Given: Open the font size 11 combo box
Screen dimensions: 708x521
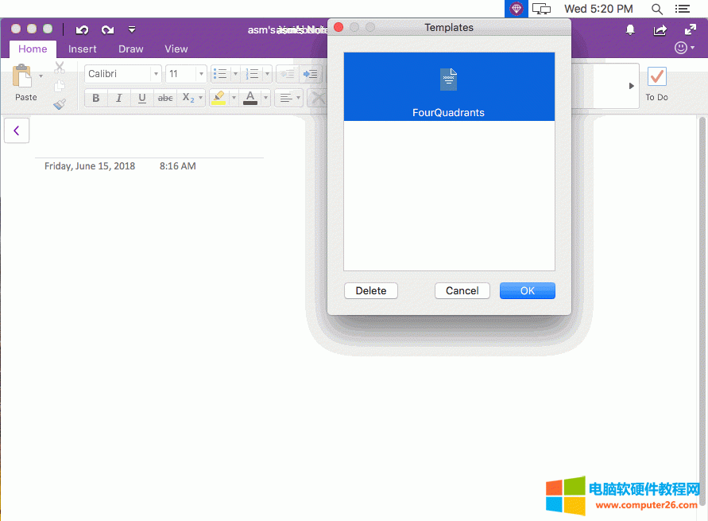Looking at the screenshot, I should [x=186, y=74].
